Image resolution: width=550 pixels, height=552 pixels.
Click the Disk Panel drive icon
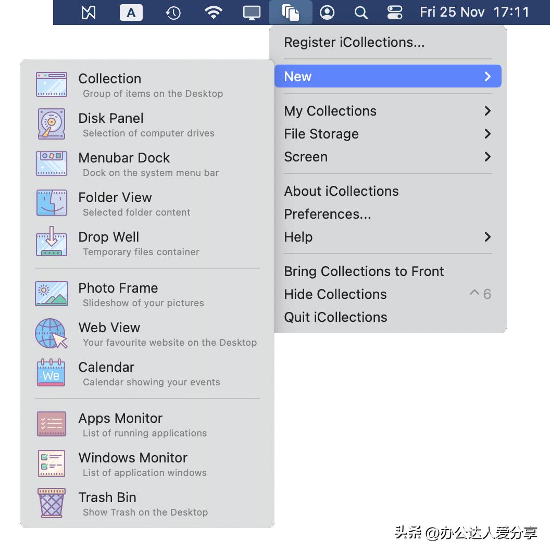click(x=51, y=123)
